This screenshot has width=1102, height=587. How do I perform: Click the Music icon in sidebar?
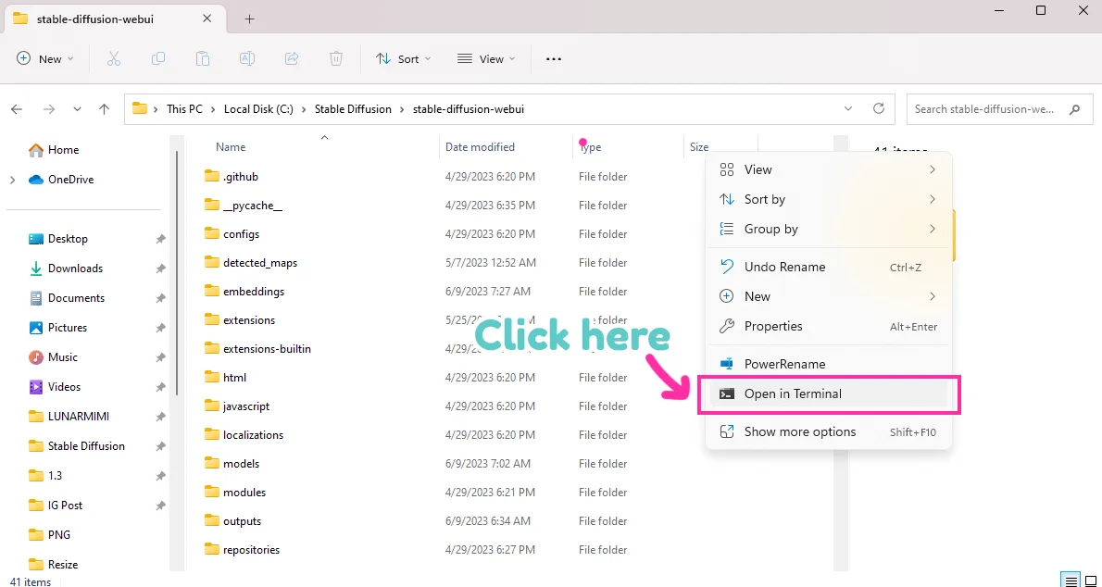pyautogui.click(x=36, y=357)
